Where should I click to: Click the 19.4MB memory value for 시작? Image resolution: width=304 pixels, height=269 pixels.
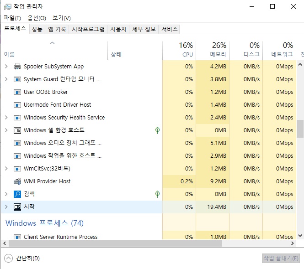pos(217,207)
